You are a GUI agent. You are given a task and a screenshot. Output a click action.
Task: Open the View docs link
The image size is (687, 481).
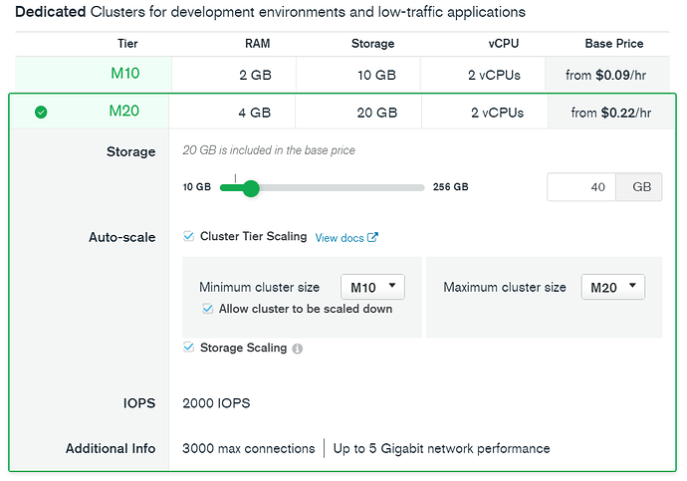tap(339, 238)
